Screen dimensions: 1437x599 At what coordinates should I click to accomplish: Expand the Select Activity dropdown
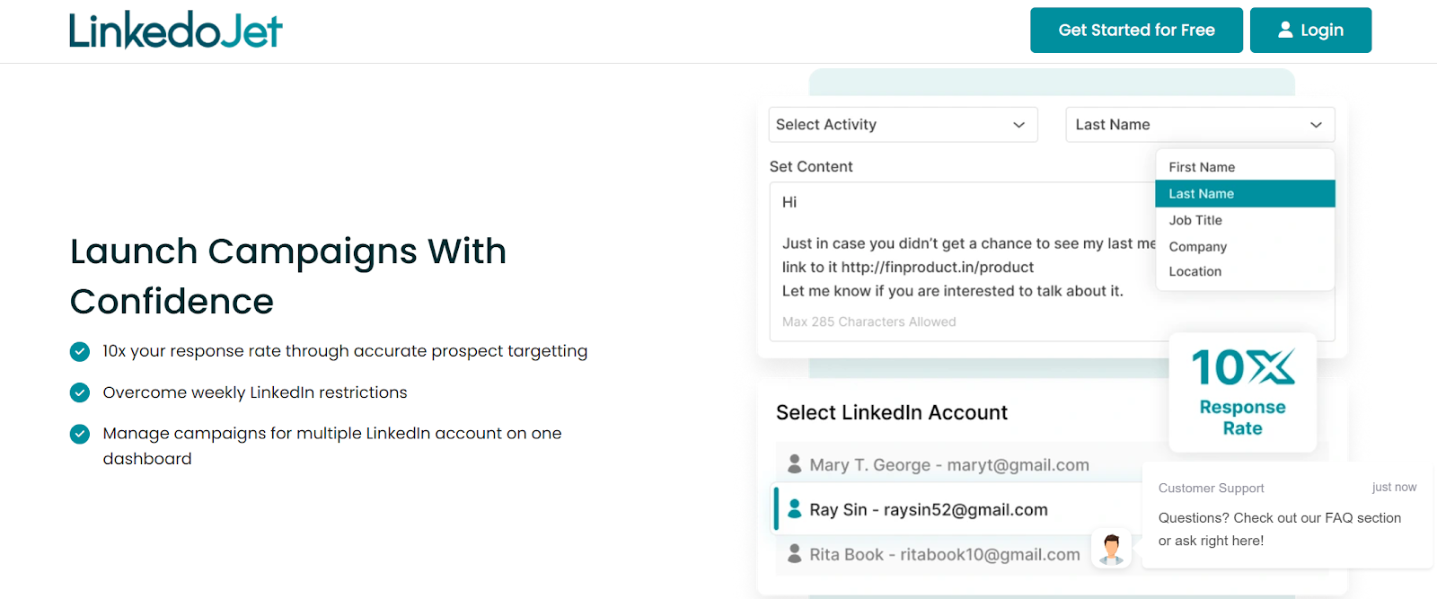click(x=903, y=125)
